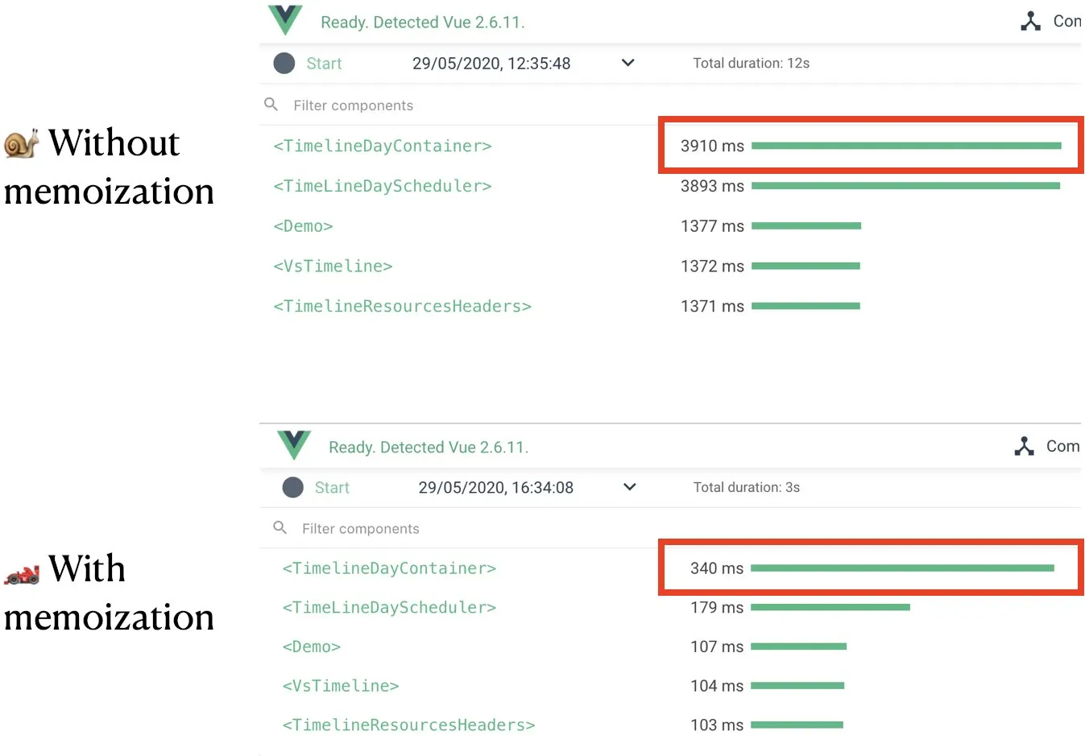Click search magnifier icon in bottom filter bar
Screen dimensions: 1085x756
coord(280,528)
